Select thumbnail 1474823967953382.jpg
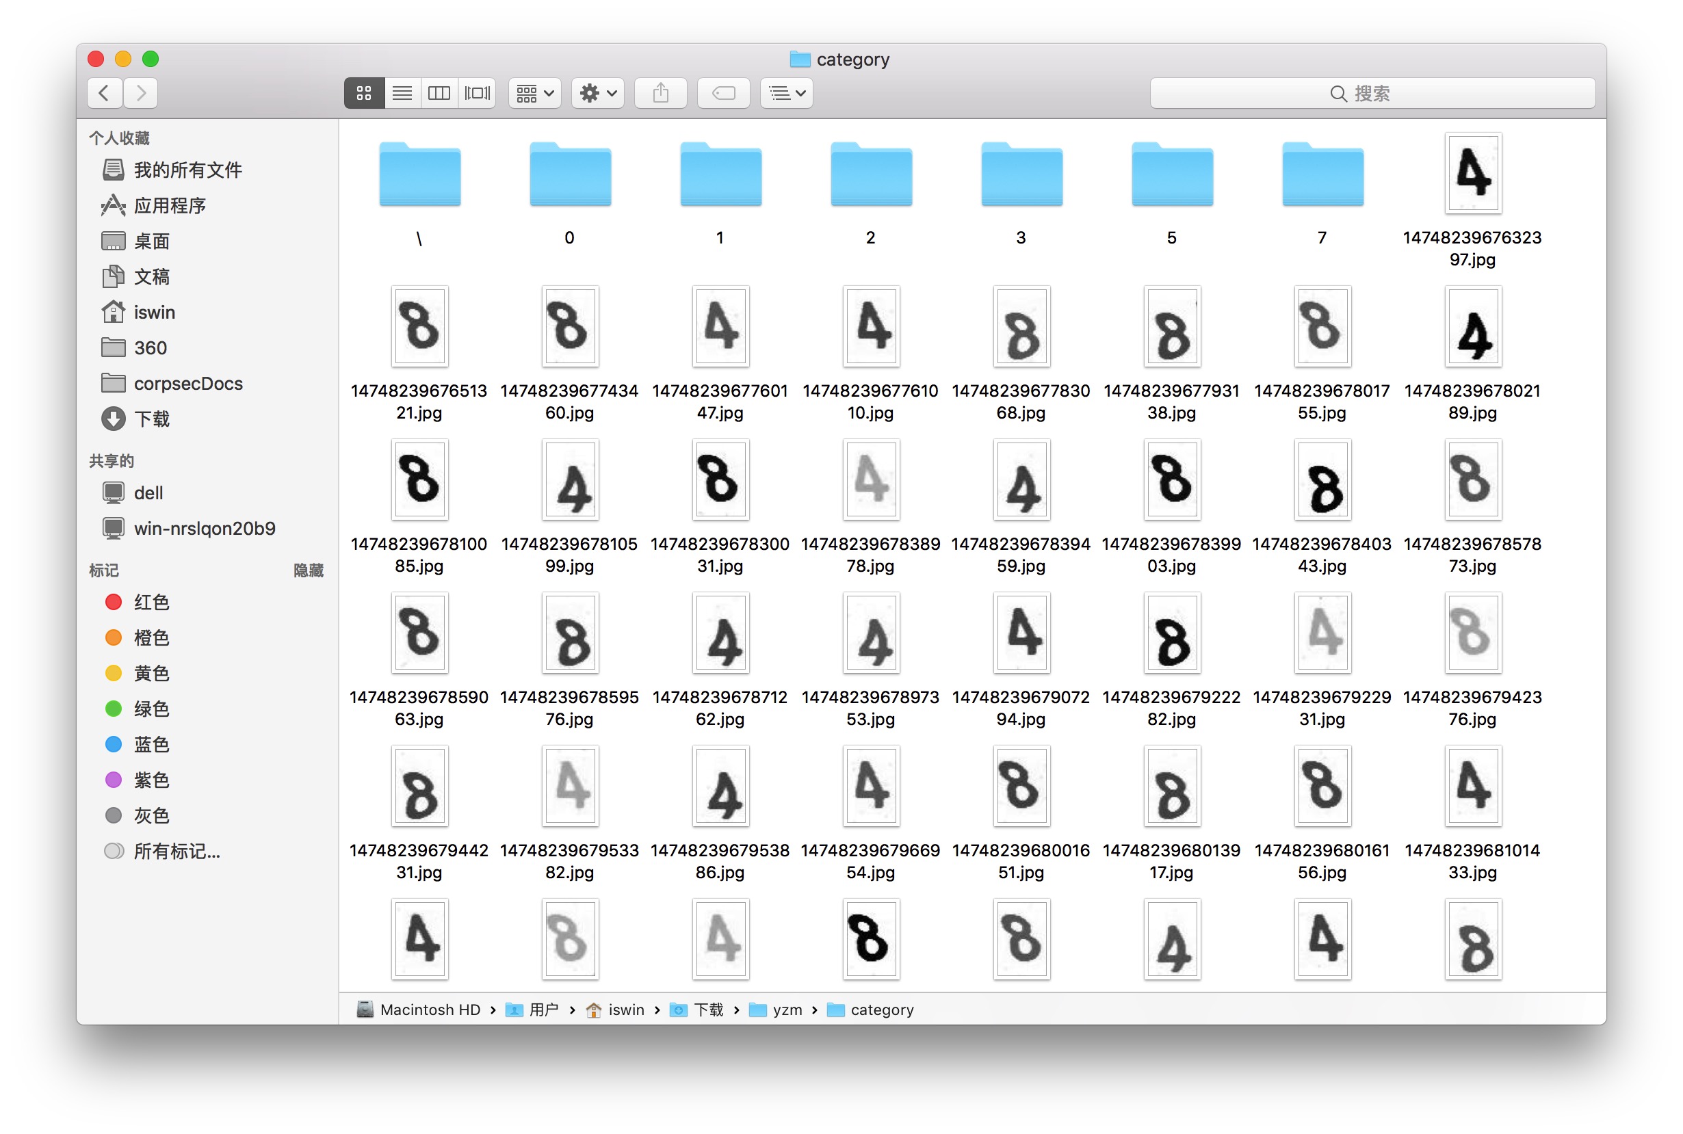The width and height of the screenshot is (1683, 1134). 570,786
